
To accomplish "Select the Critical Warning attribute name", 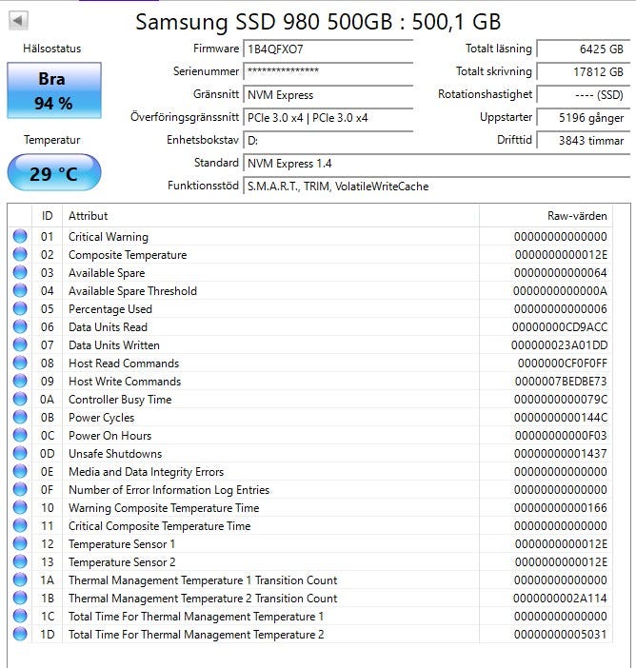I will pyautogui.click(x=109, y=236).
